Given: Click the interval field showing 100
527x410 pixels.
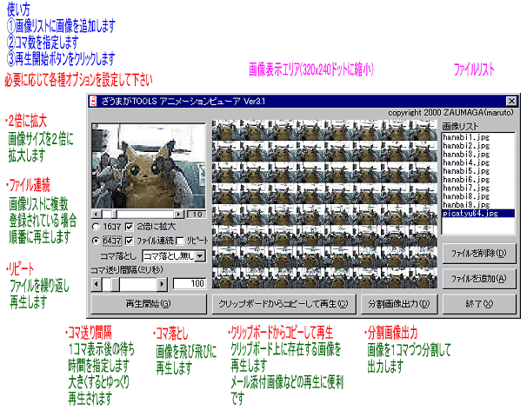Looking at the screenshot, I should click(190, 284).
